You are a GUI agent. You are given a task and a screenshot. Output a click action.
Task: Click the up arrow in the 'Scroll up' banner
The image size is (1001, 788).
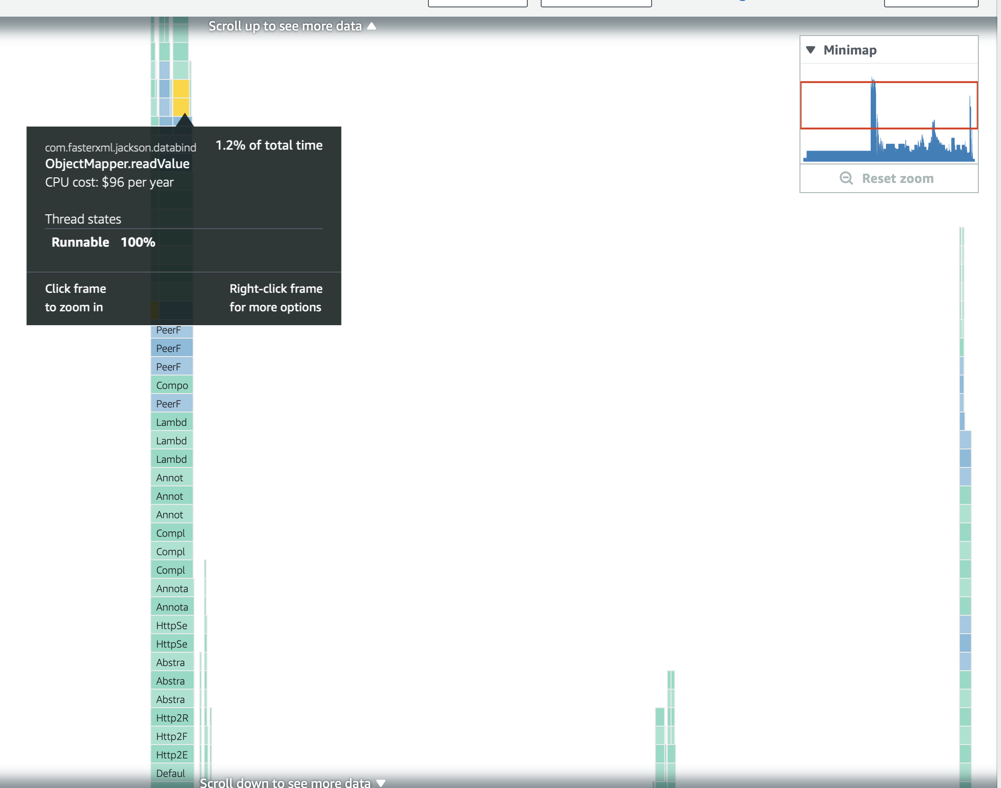click(x=371, y=26)
